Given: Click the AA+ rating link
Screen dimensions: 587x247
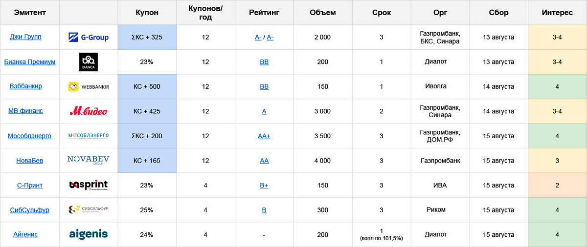Looking at the screenshot, I should tap(264, 136).
